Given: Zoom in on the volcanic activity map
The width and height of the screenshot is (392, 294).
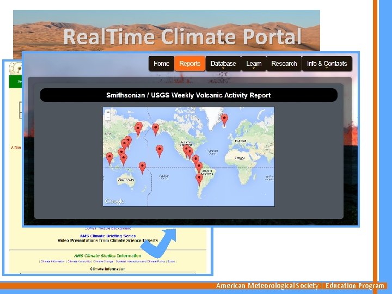Looking at the screenshot, I should point(108,112).
